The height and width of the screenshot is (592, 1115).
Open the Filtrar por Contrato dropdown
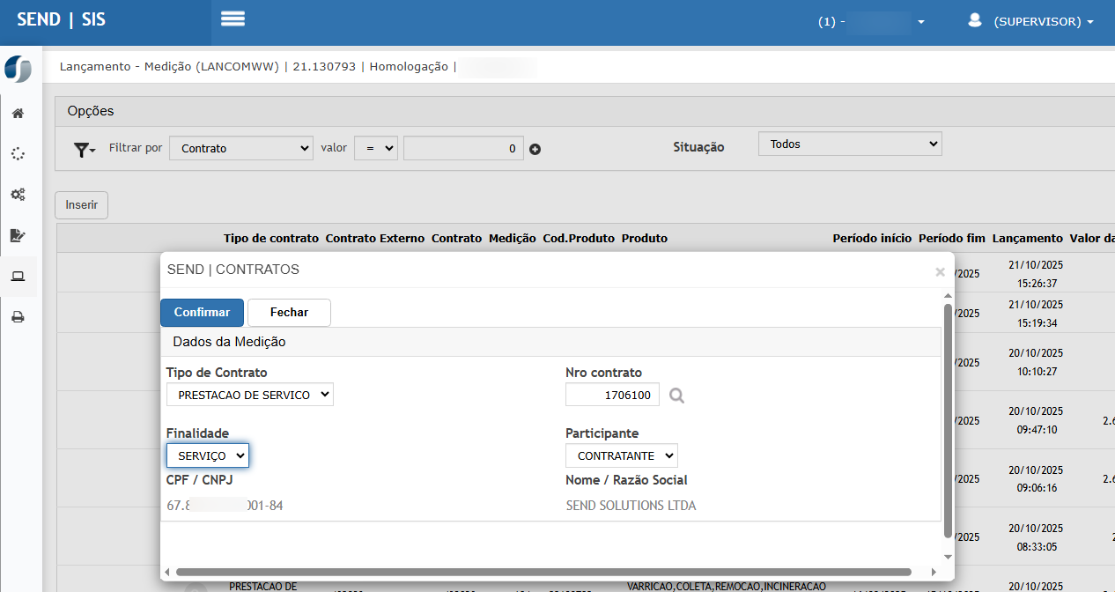pyautogui.click(x=240, y=148)
